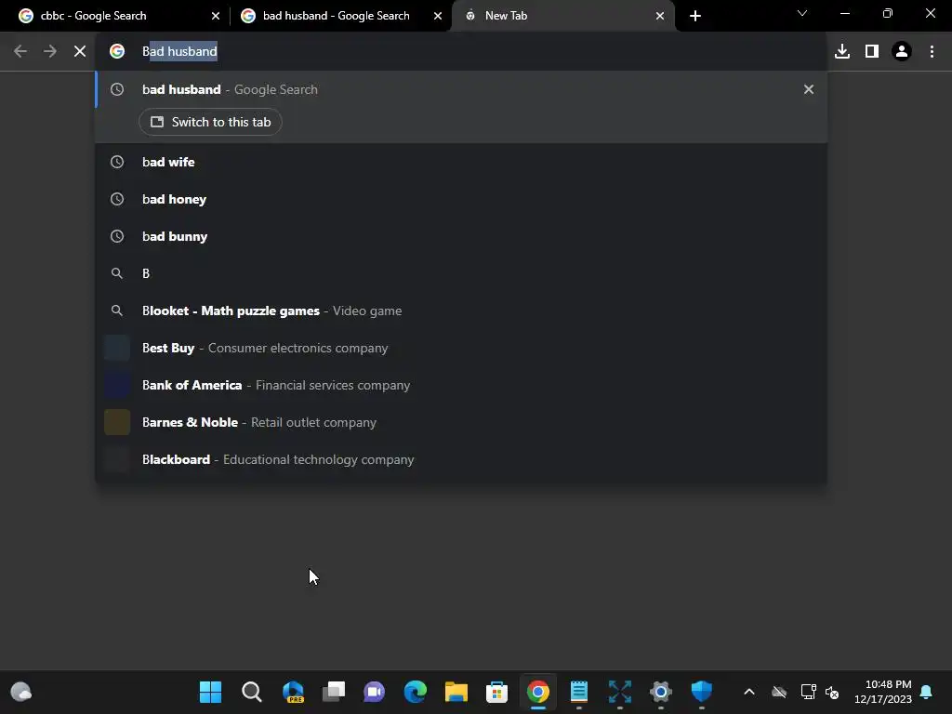Open taskbar Search
Screen dimensions: 952x714
coord(251,692)
